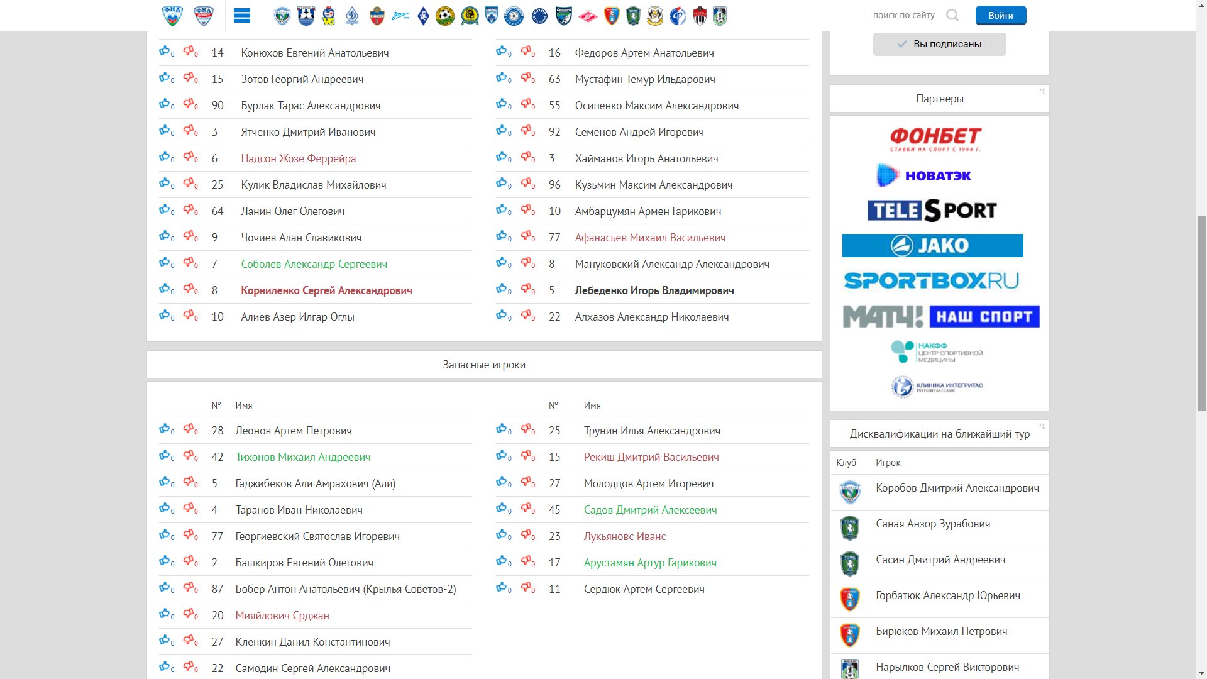The height and width of the screenshot is (679, 1207).
Task: Click the site search magnifier icon
Action: pyautogui.click(x=952, y=16)
